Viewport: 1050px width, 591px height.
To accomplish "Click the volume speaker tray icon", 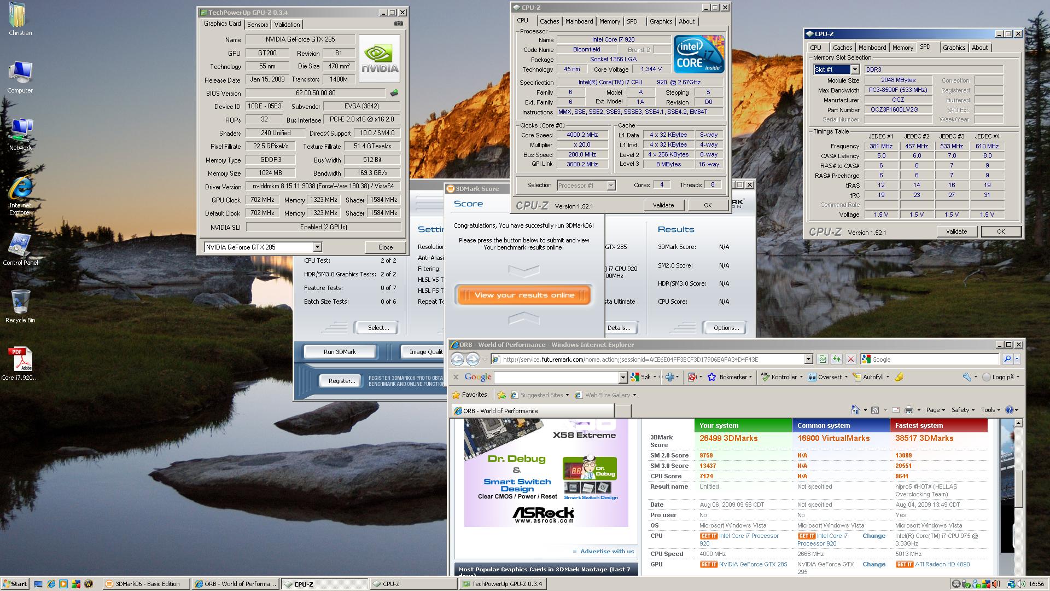I will pyautogui.click(x=1020, y=584).
